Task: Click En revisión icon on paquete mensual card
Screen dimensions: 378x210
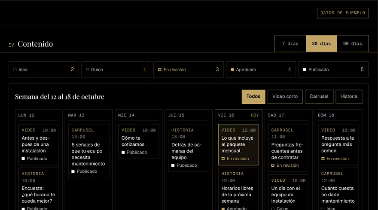Action: 223,159
